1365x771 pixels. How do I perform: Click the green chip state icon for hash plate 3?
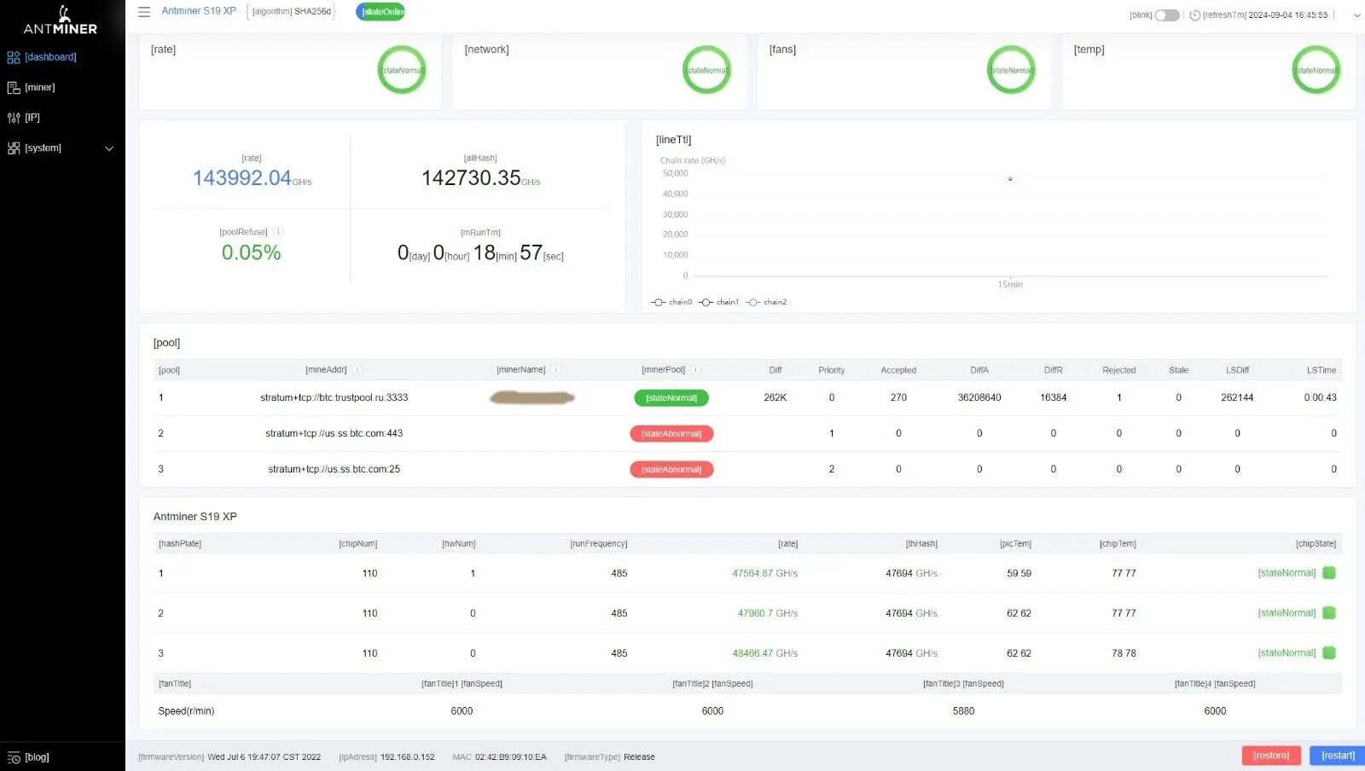coord(1329,653)
